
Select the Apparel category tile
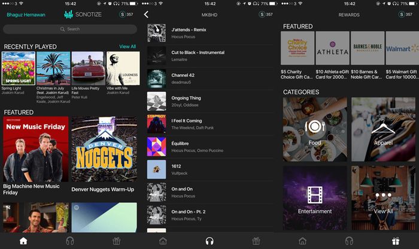pos(383,129)
